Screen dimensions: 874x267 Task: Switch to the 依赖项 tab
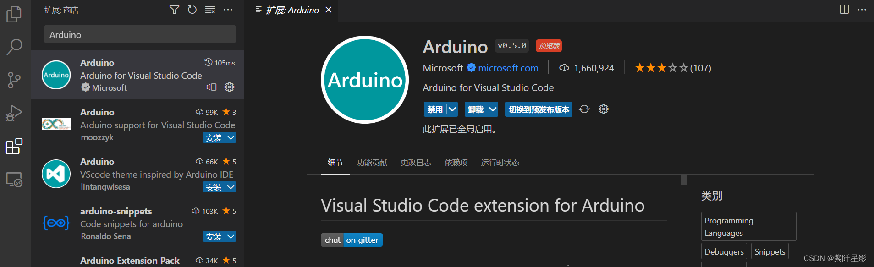[x=456, y=163]
